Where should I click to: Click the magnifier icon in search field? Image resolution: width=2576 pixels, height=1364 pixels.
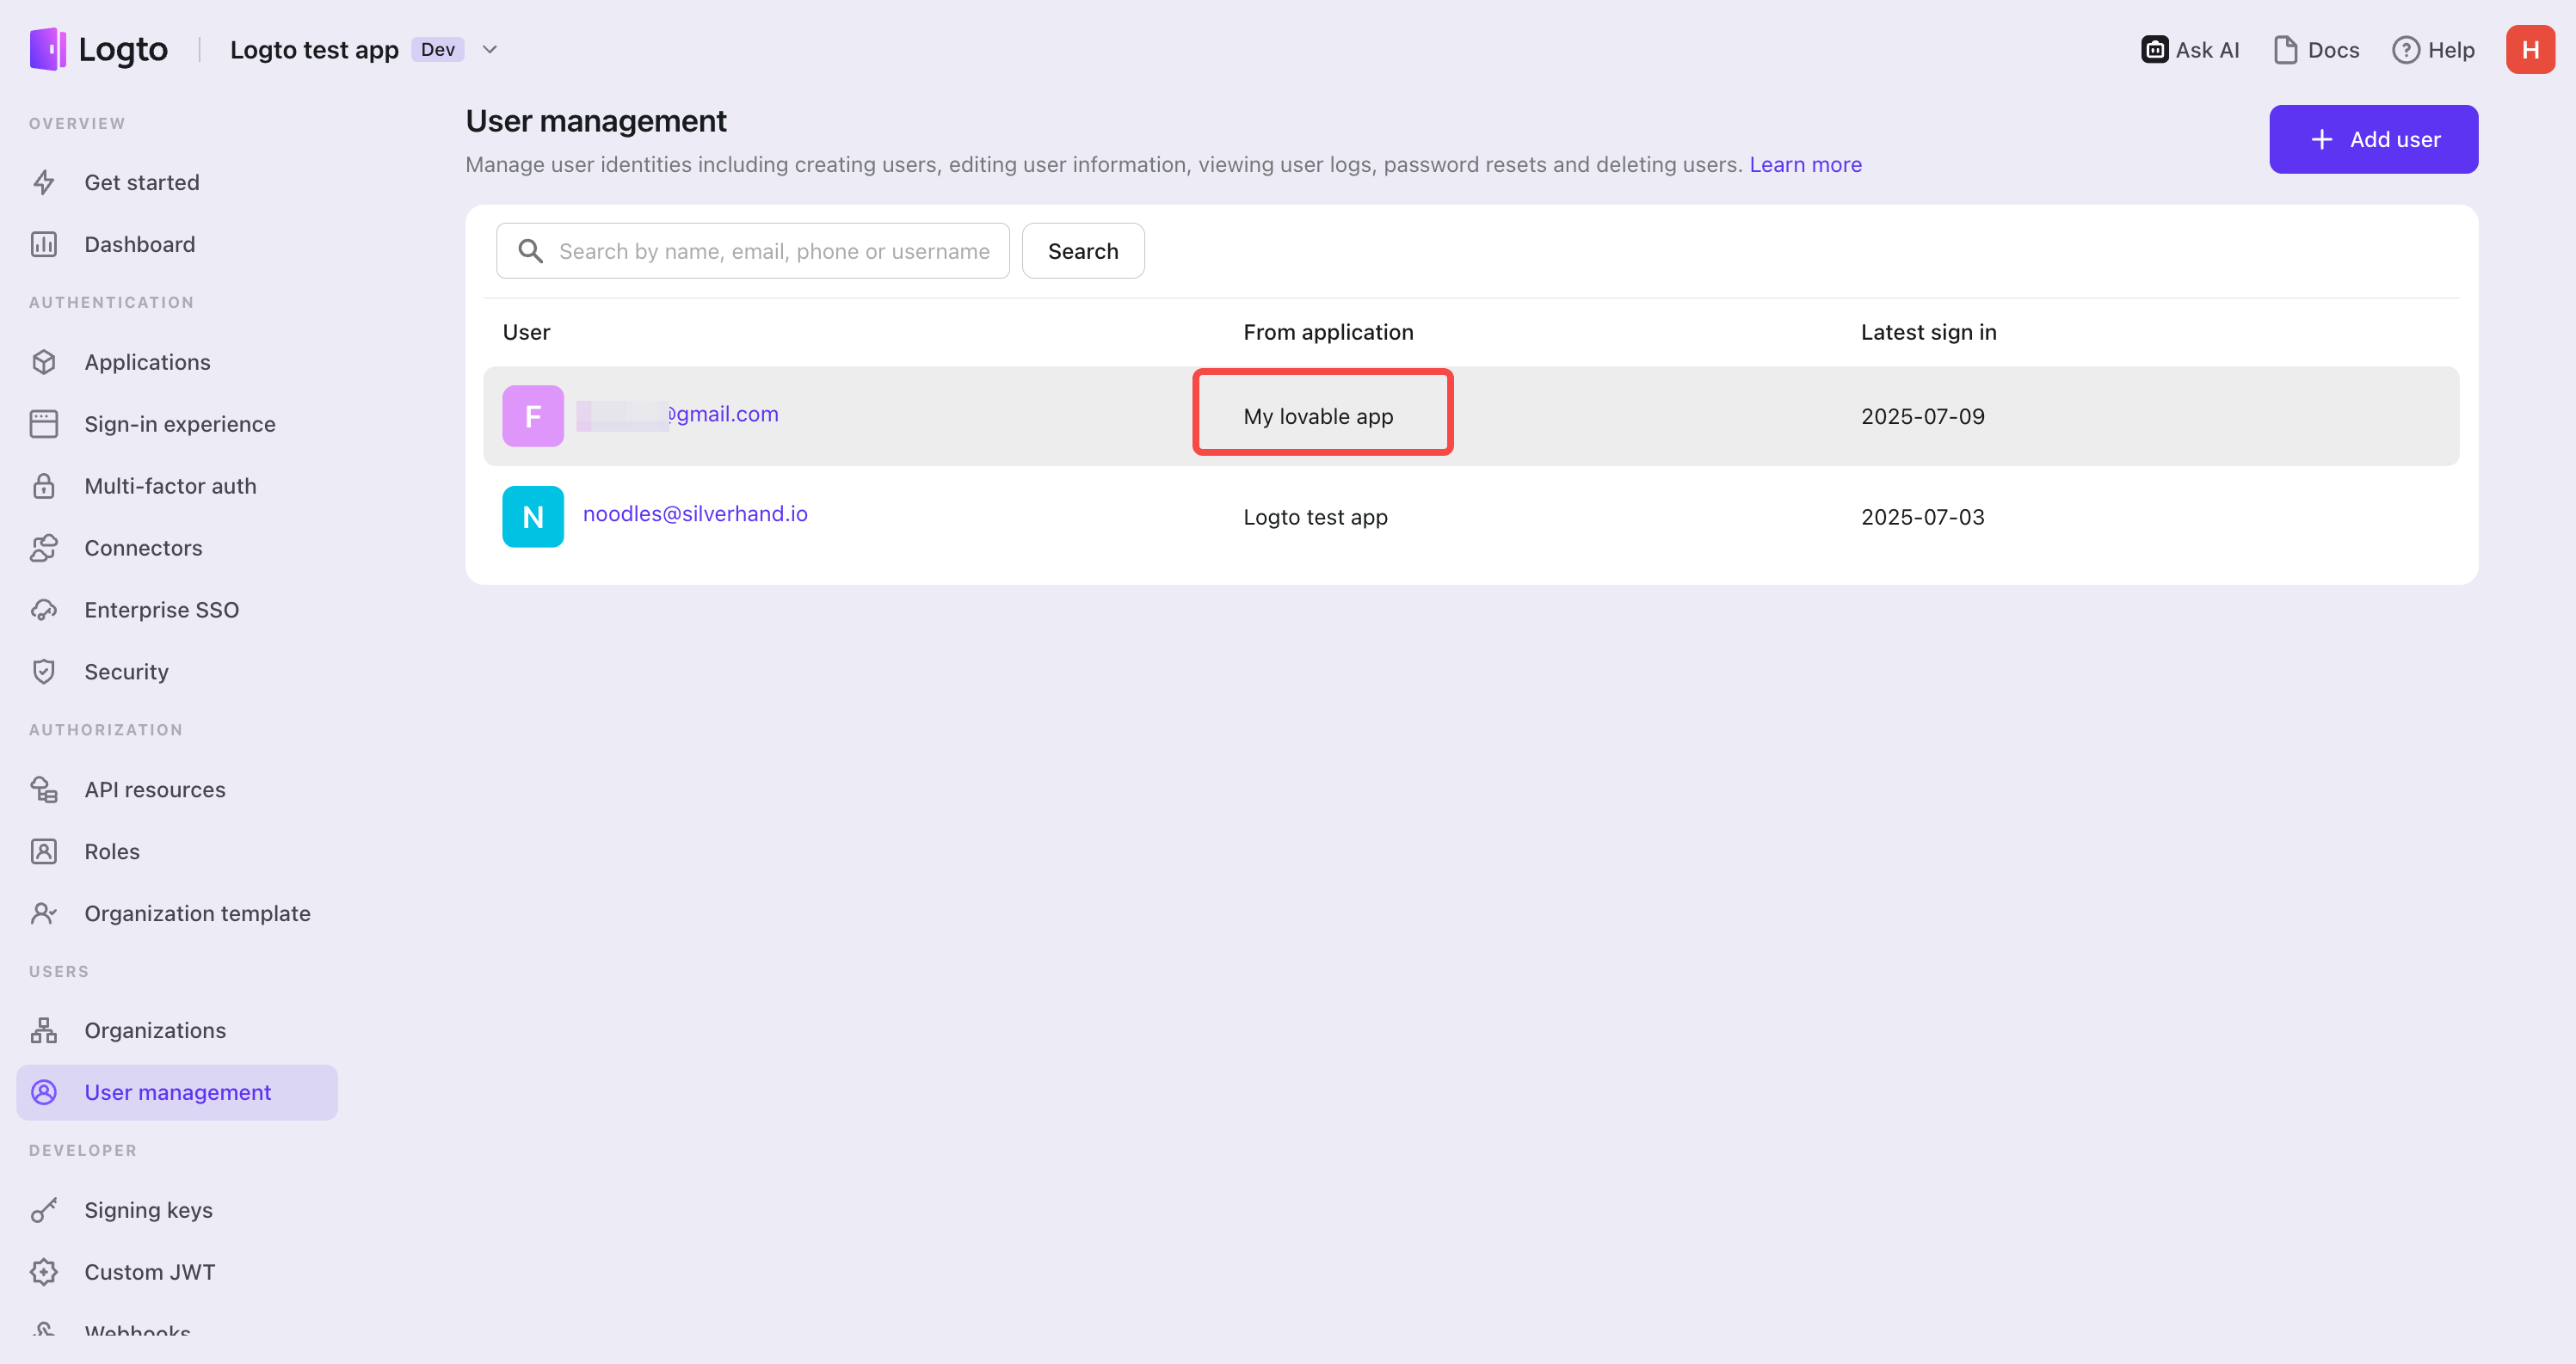point(531,251)
